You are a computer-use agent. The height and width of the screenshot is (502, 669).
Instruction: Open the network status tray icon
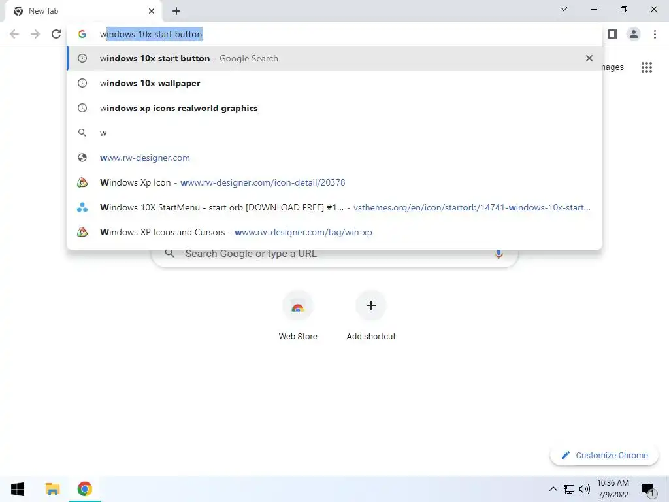point(569,489)
